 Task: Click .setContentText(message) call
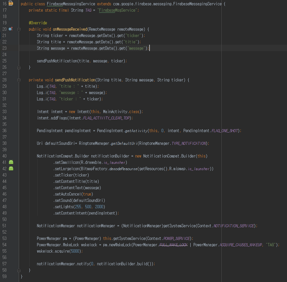tap(77, 188)
